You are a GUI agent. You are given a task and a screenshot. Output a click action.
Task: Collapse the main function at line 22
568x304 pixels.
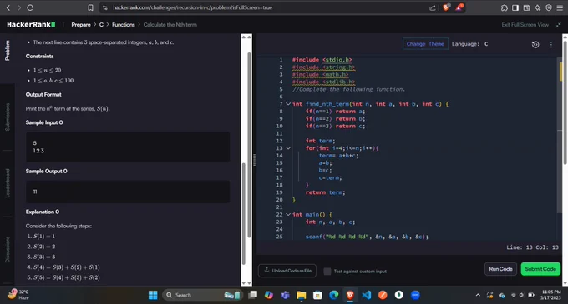coord(288,214)
